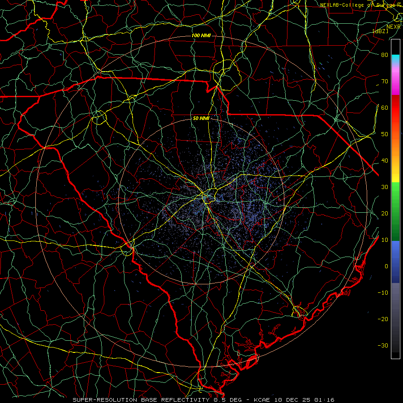403x403 pixels.
Task: Click the 100 NMI range ring label
Action: point(201,35)
